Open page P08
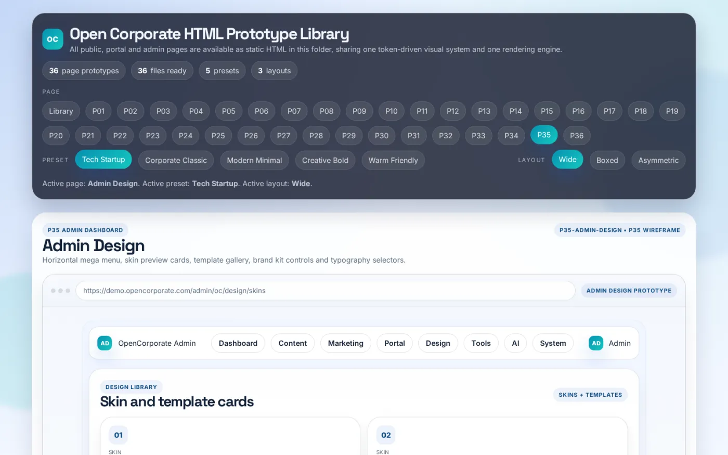Image resolution: width=728 pixels, height=455 pixels. [327, 111]
